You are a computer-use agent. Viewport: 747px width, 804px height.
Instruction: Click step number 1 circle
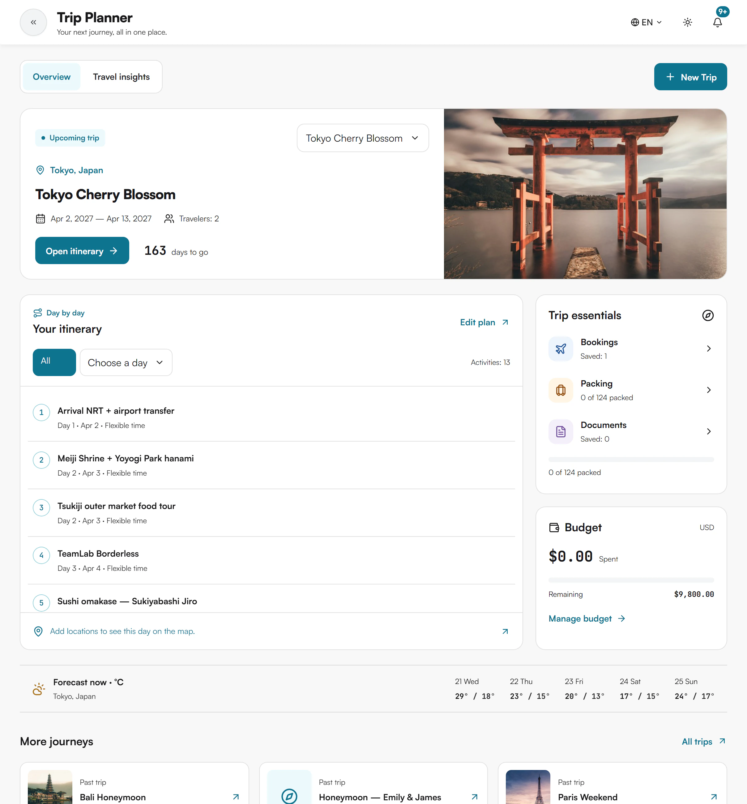click(x=41, y=412)
